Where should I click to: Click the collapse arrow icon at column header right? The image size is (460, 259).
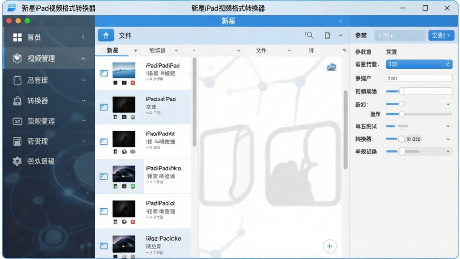point(345,50)
